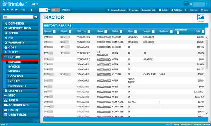The height and width of the screenshot is (126, 211).
Task: Check the Attachments column checkbox
Action: (x=178, y=33)
